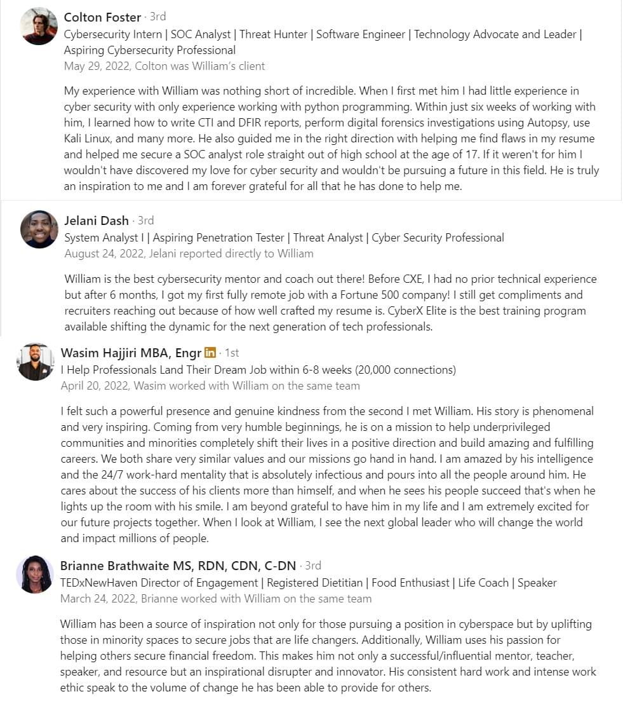This screenshot has height=701, width=623.
Task: Open Wasim Hajjiri MBA, Engr profile link
Action: pyautogui.click(x=131, y=353)
